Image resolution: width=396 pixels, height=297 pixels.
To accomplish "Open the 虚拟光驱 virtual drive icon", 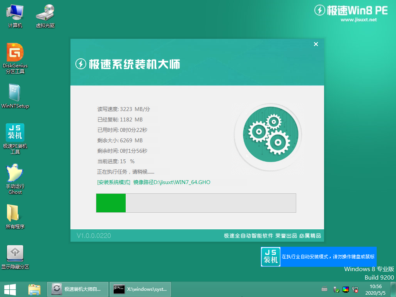I will pos(45,16).
